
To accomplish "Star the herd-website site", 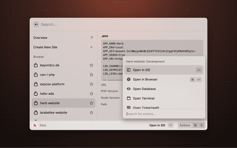I will tap(91, 103).
